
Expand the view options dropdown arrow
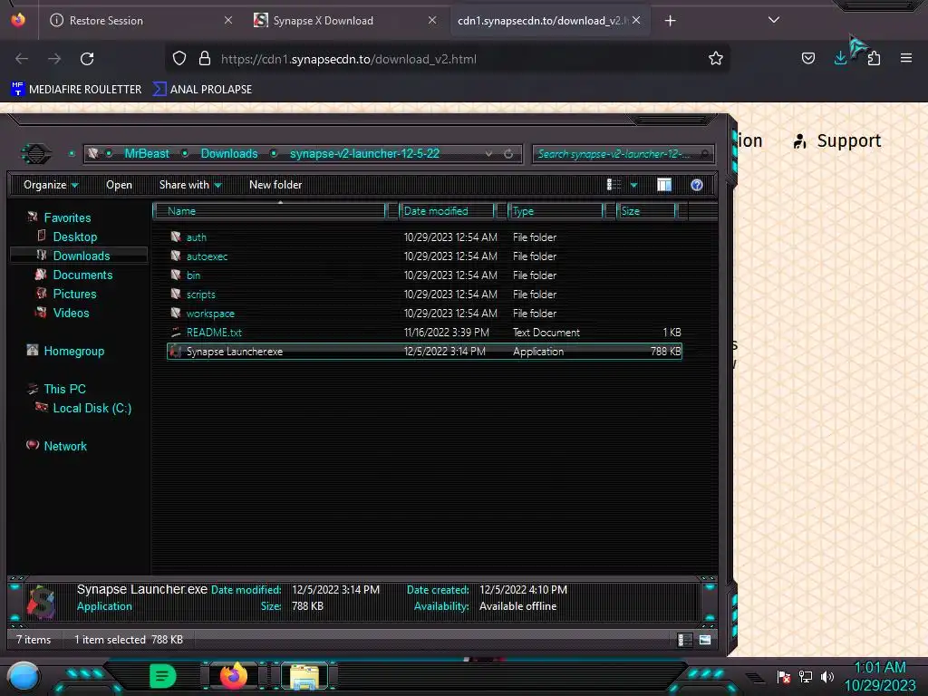tap(633, 185)
